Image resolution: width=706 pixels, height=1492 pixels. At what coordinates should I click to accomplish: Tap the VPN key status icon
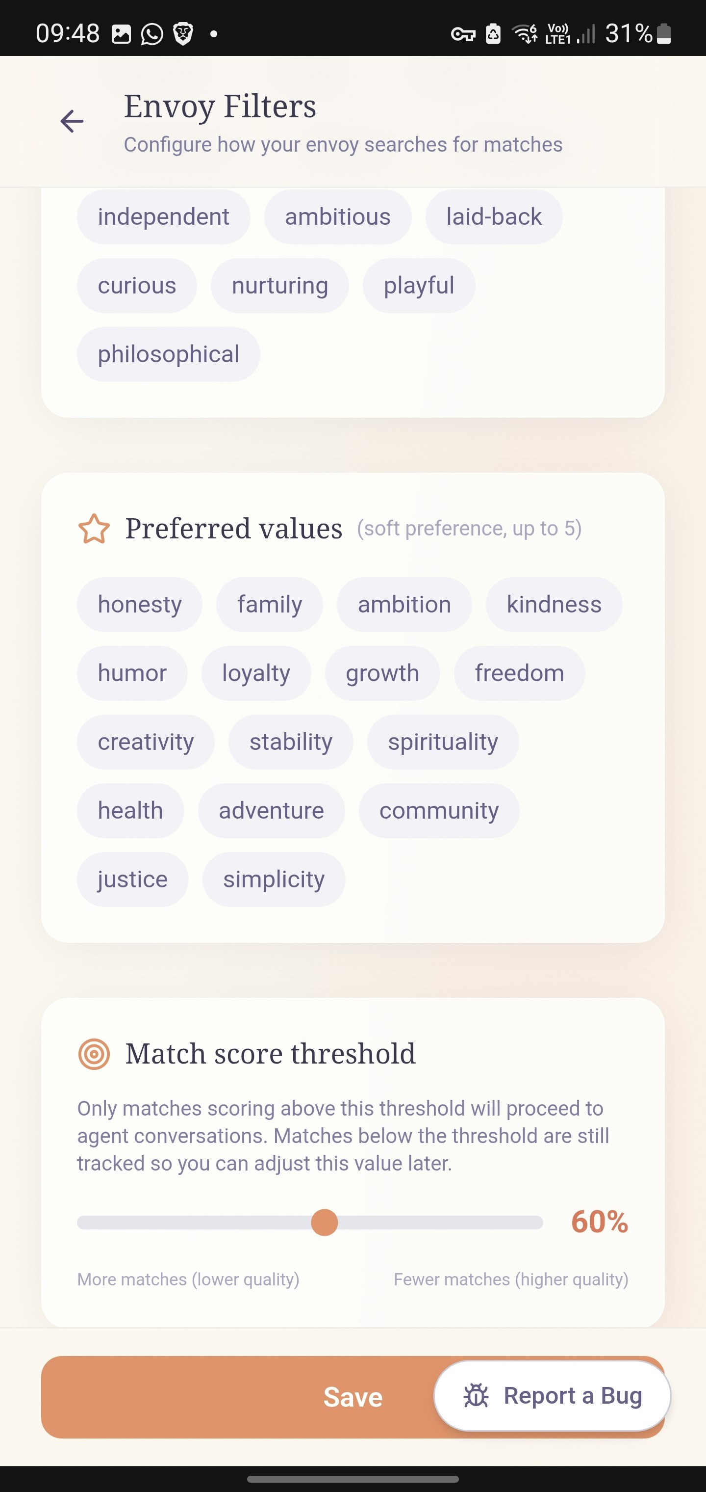click(x=463, y=35)
